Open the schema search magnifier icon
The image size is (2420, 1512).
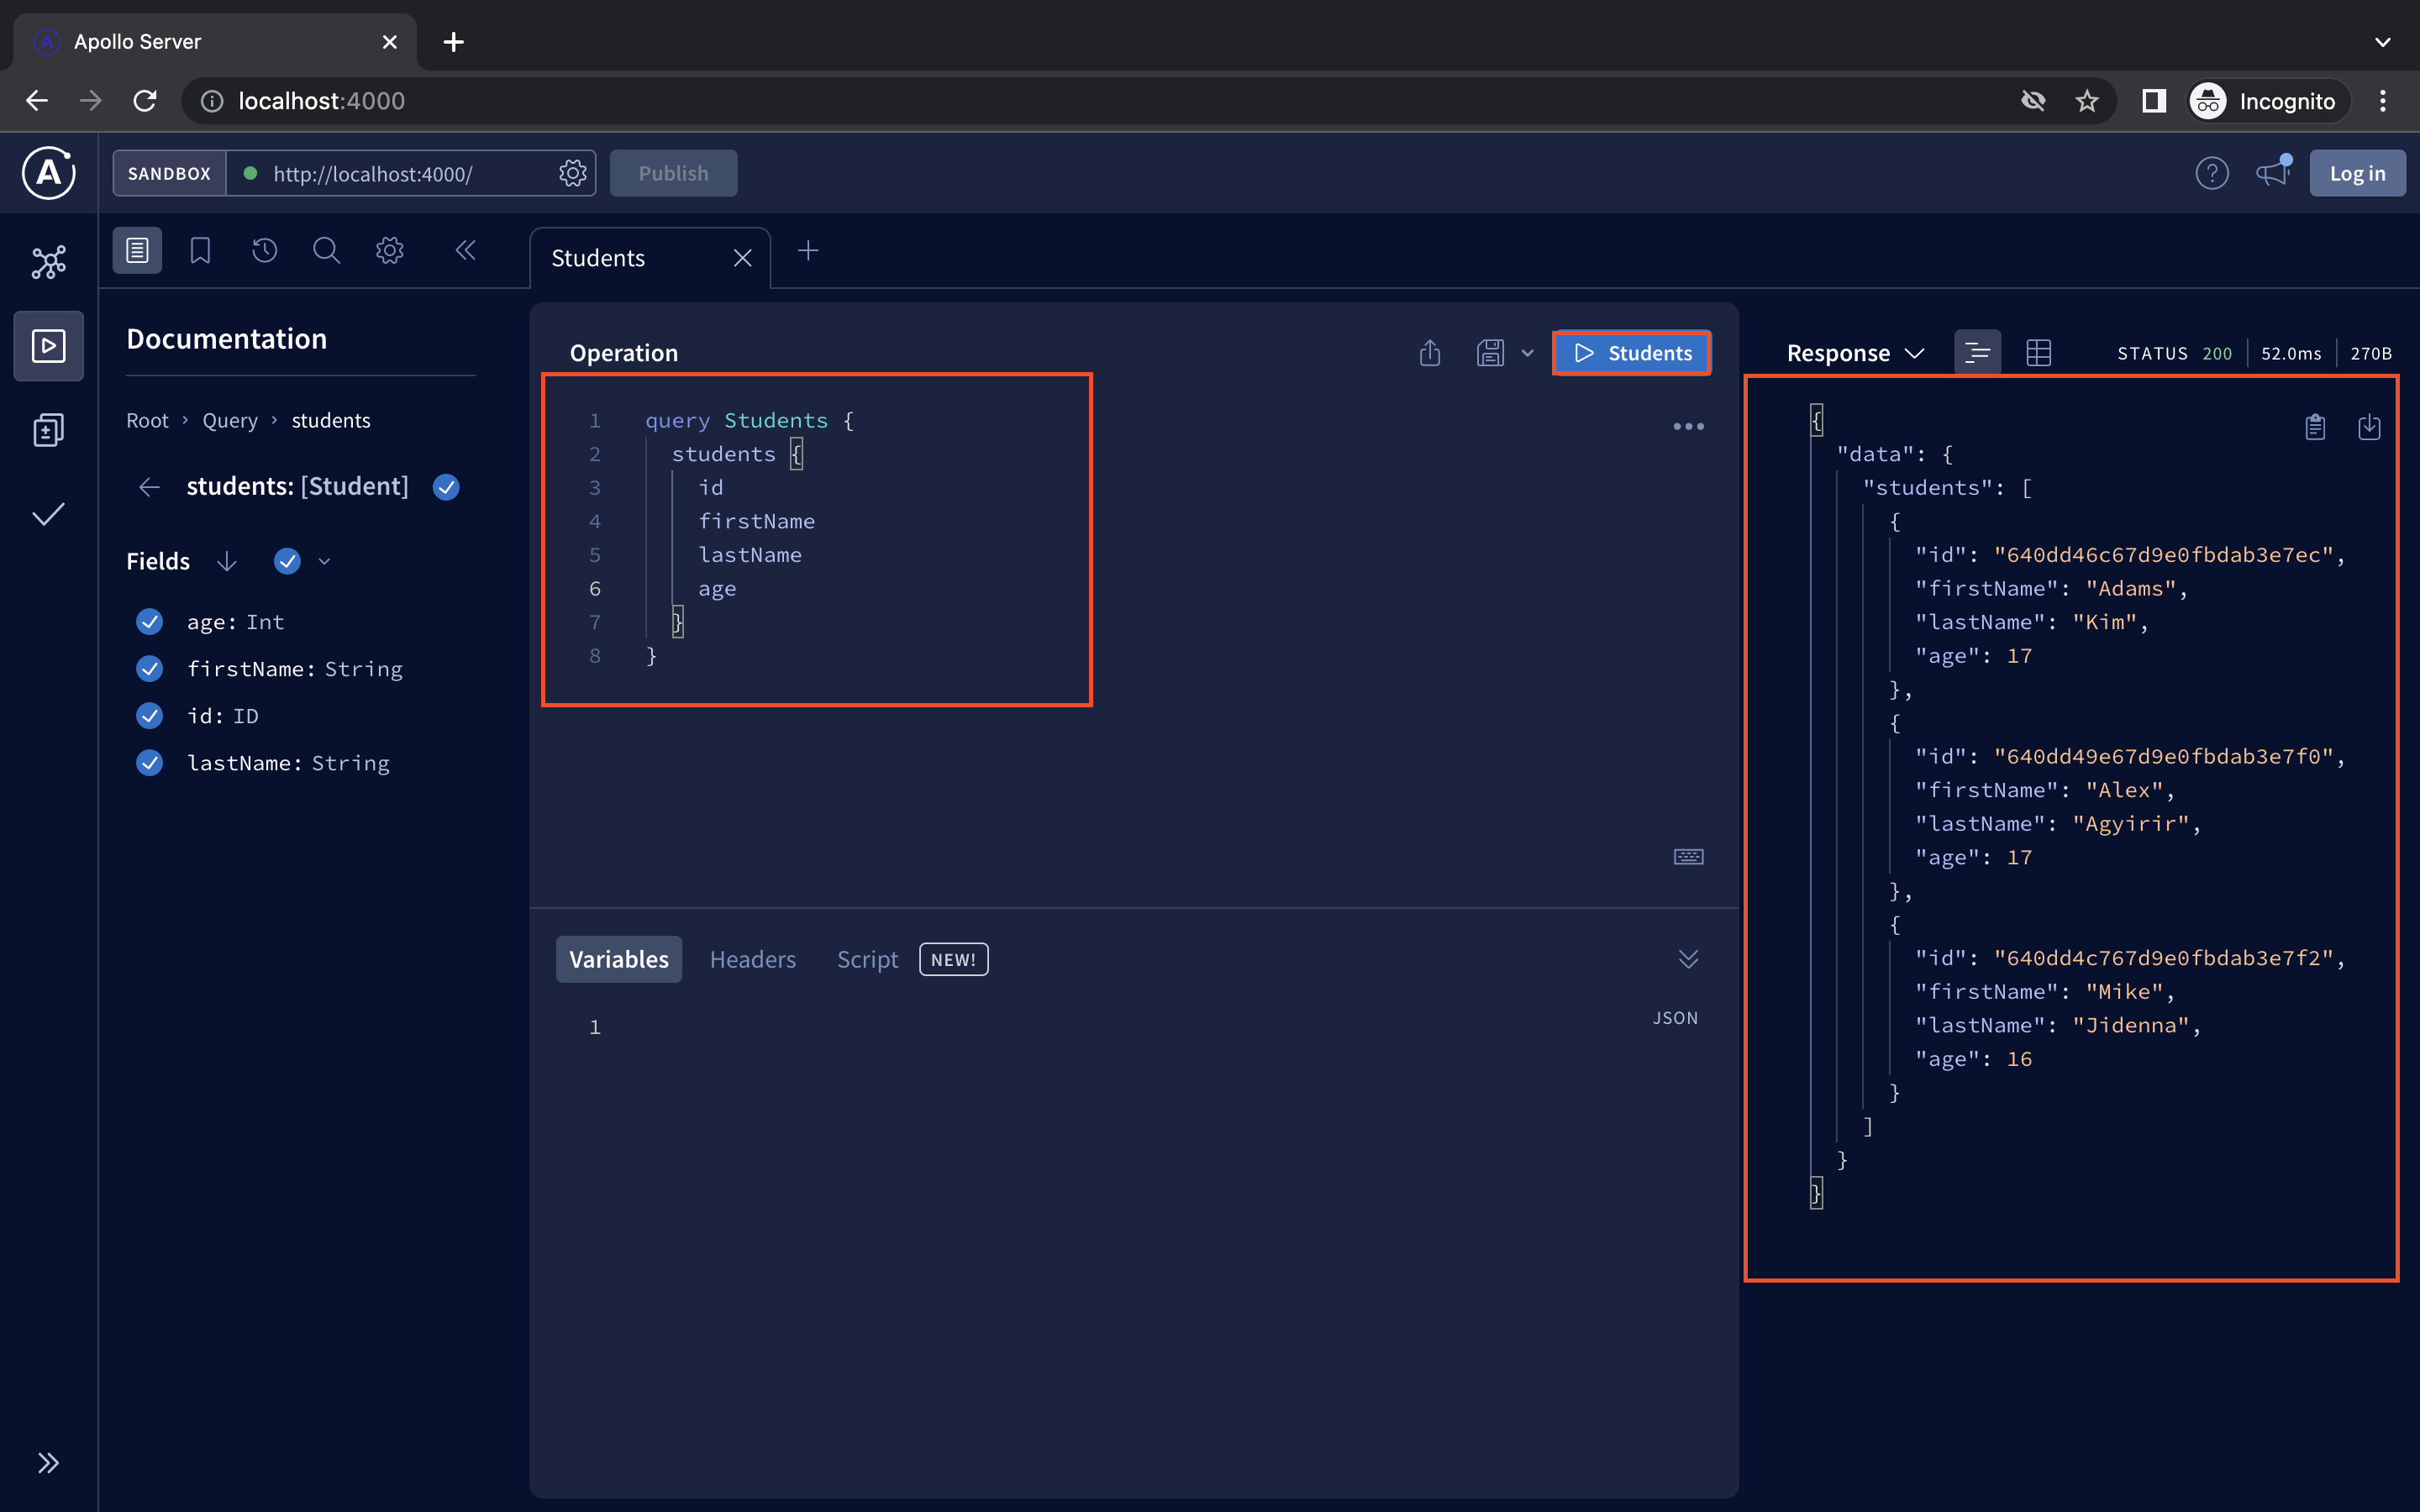click(x=326, y=250)
